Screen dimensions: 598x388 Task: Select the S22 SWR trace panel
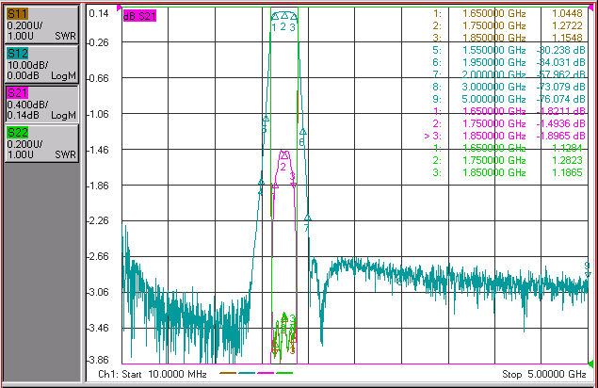click(41, 144)
